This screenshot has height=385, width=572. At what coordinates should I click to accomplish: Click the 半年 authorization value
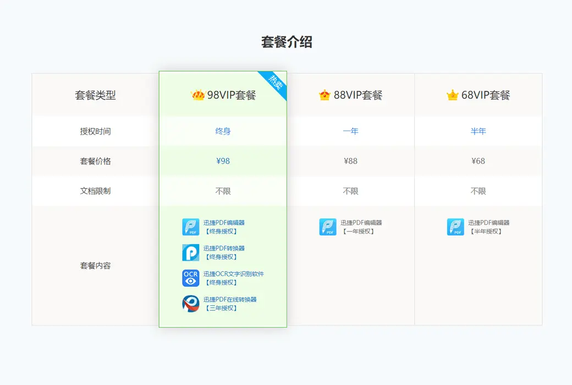(479, 131)
